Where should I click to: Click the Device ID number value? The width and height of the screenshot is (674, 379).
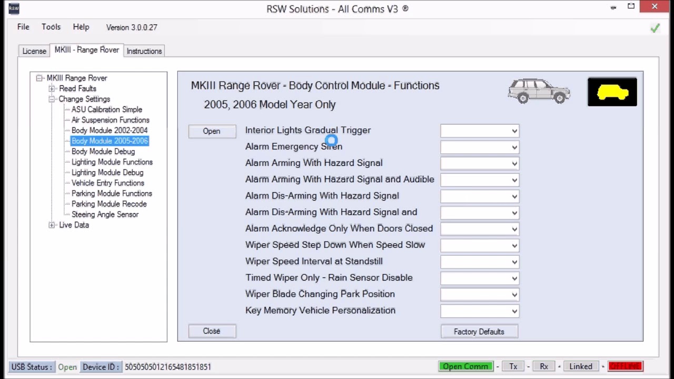click(168, 367)
